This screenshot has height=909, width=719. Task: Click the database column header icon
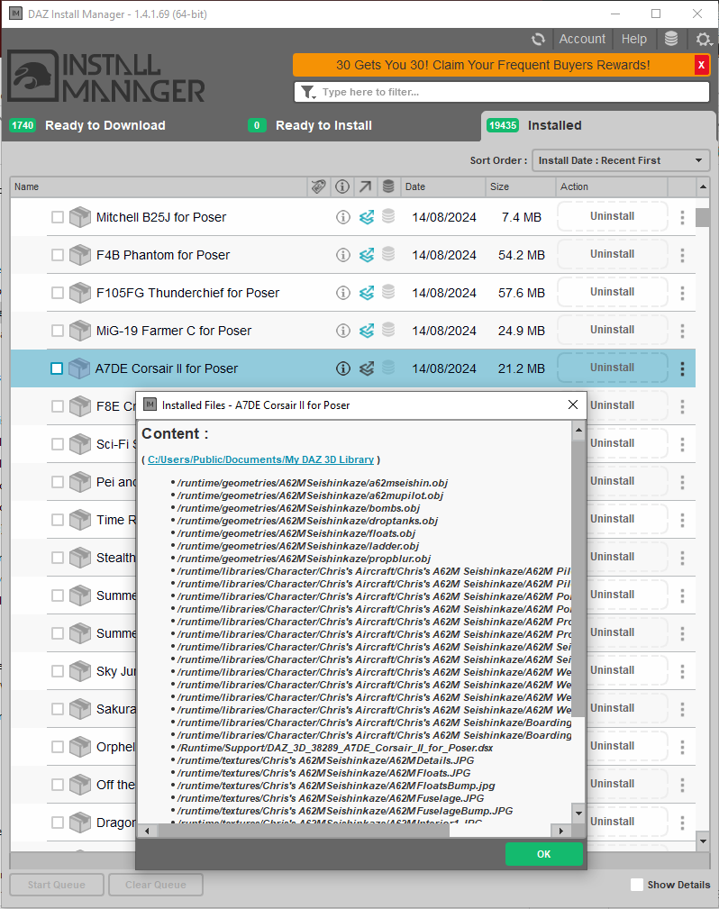tap(388, 186)
